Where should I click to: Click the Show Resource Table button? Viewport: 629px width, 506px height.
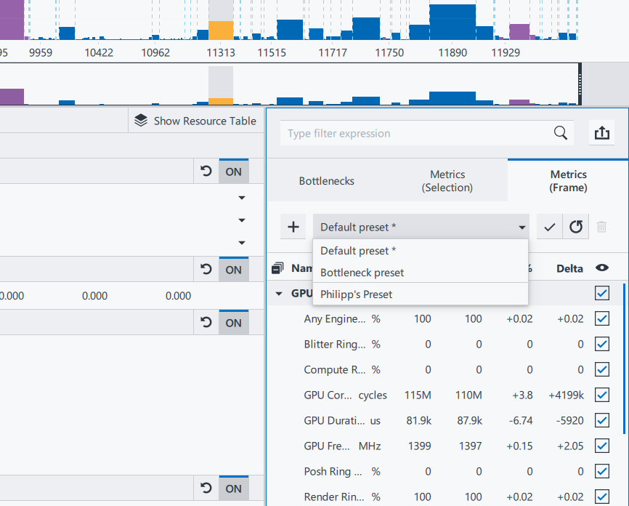click(x=195, y=121)
